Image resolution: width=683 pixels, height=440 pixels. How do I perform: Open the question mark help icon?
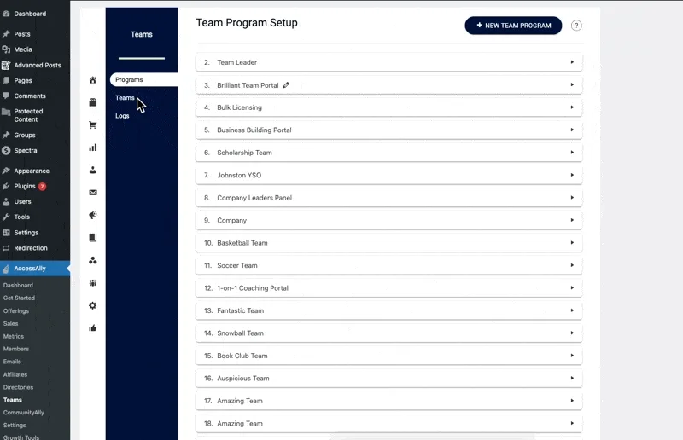(x=576, y=26)
